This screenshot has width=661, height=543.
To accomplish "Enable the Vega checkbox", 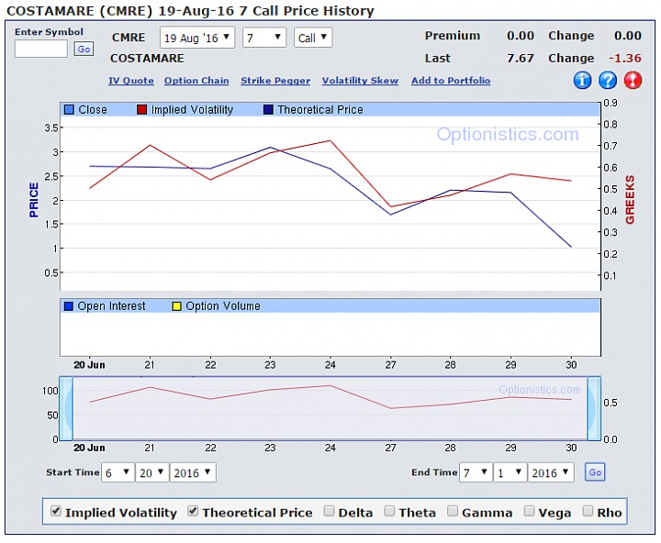I will tap(529, 511).
